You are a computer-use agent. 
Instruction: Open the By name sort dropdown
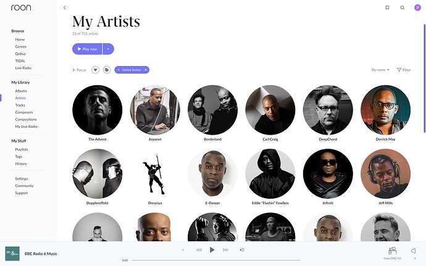380,70
